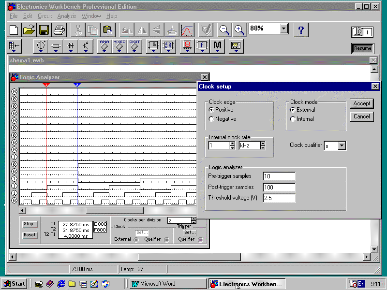Click Post-trigger samples field

(x=279, y=188)
